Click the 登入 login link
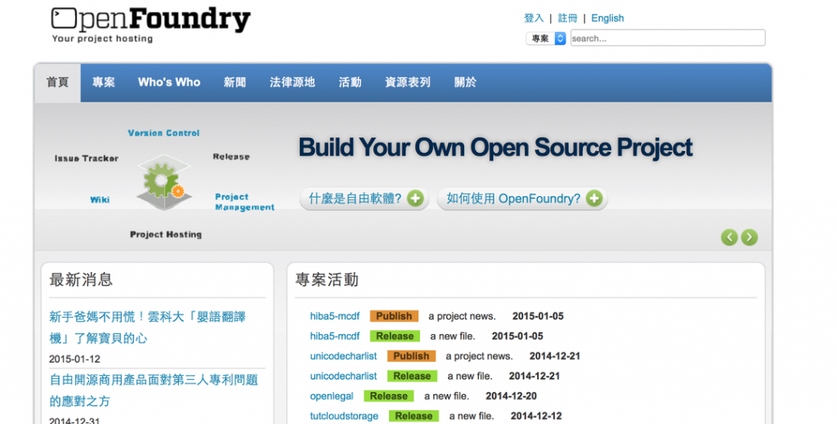The width and height of the screenshot is (837, 424). pos(534,18)
